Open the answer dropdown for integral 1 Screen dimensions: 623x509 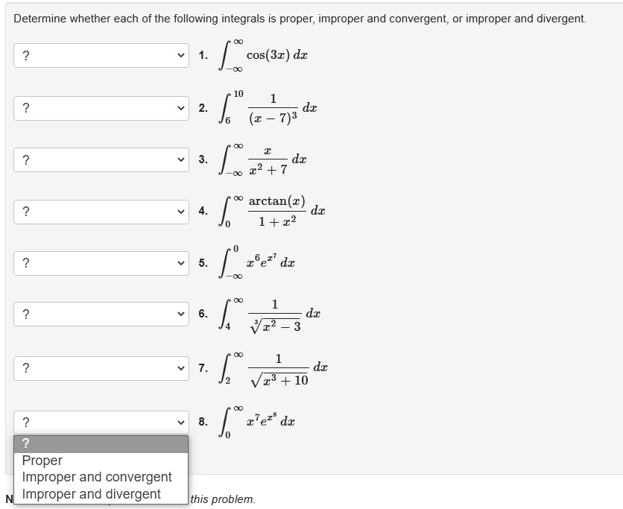101,55
